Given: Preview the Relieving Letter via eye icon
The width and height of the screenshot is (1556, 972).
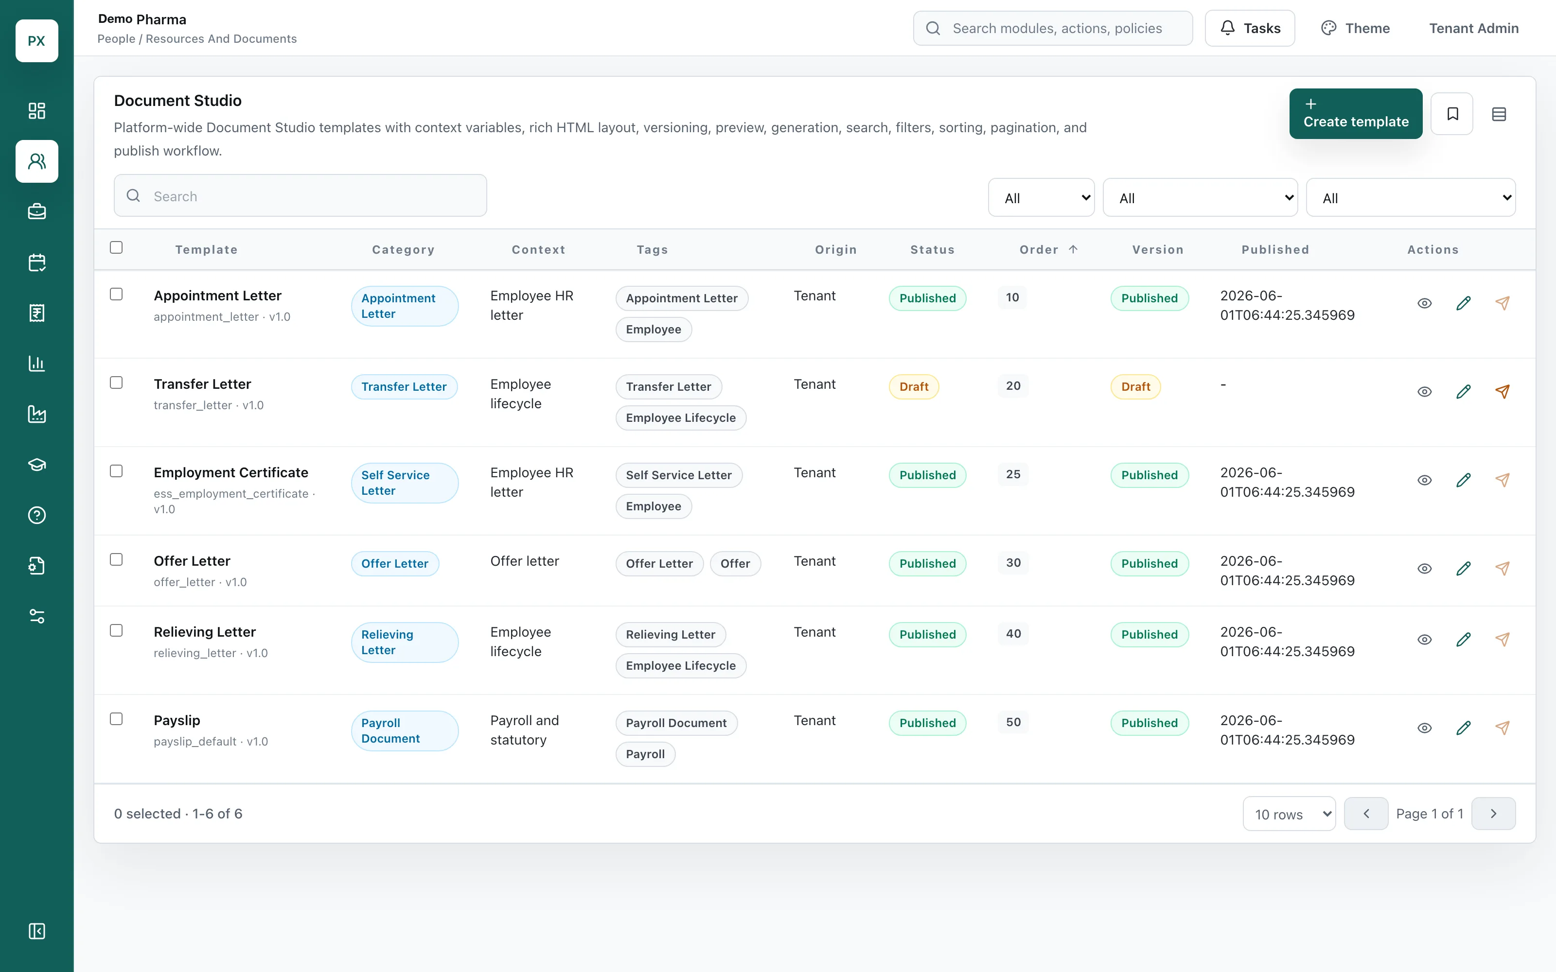Looking at the screenshot, I should click(1424, 639).
